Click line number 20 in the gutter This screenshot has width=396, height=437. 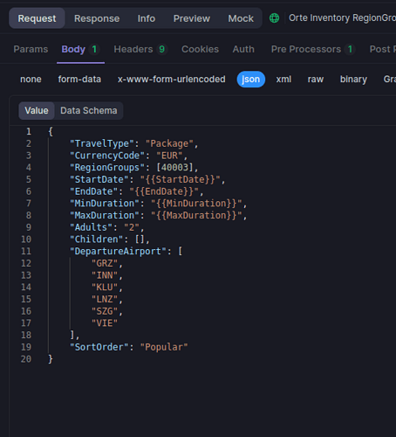(26, 359)
